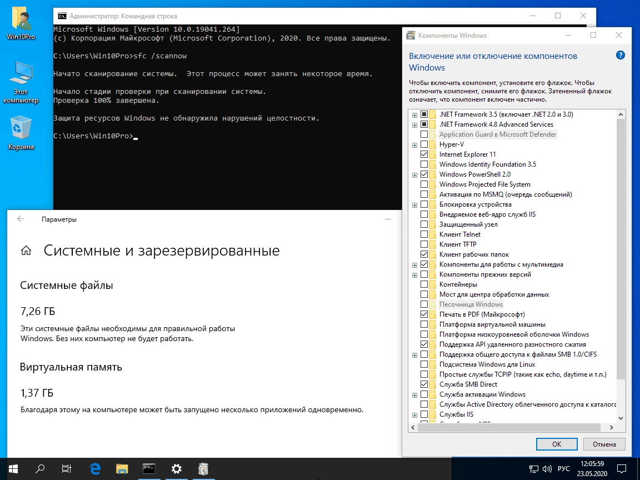The image size is (640, 480).
Task: Click the sfc /scannow command line text
Action: click(160, 56)
